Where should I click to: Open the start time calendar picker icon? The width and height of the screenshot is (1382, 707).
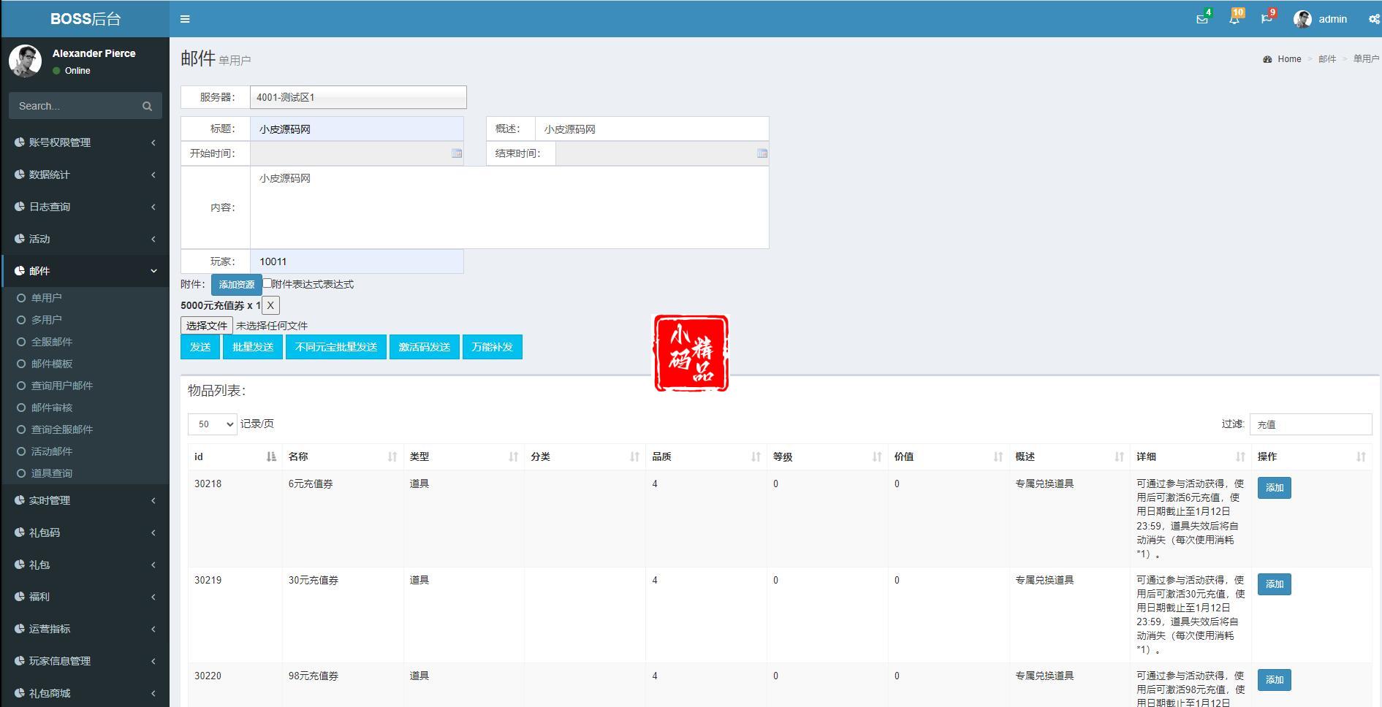(457, 153)
